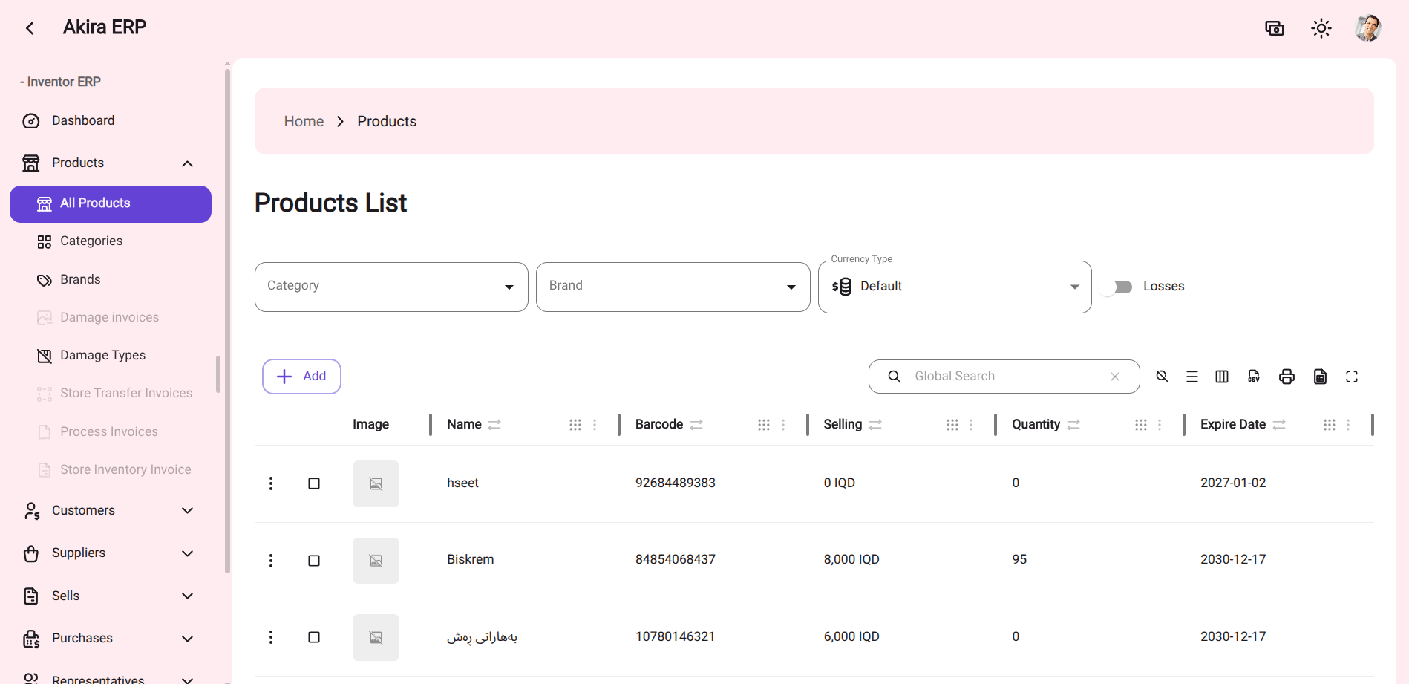
Task: Enter full screen table mode
Action: pyautogui.click(x=1352, y=377)
